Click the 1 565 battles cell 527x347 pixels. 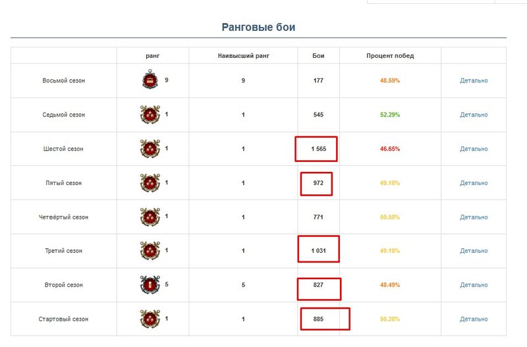point(319,149)
